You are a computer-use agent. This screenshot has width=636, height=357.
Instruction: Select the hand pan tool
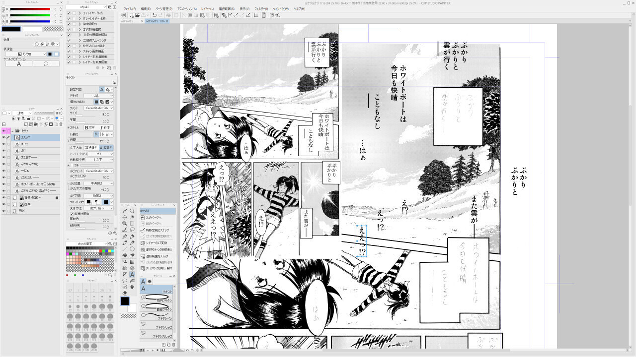(132, 287)
